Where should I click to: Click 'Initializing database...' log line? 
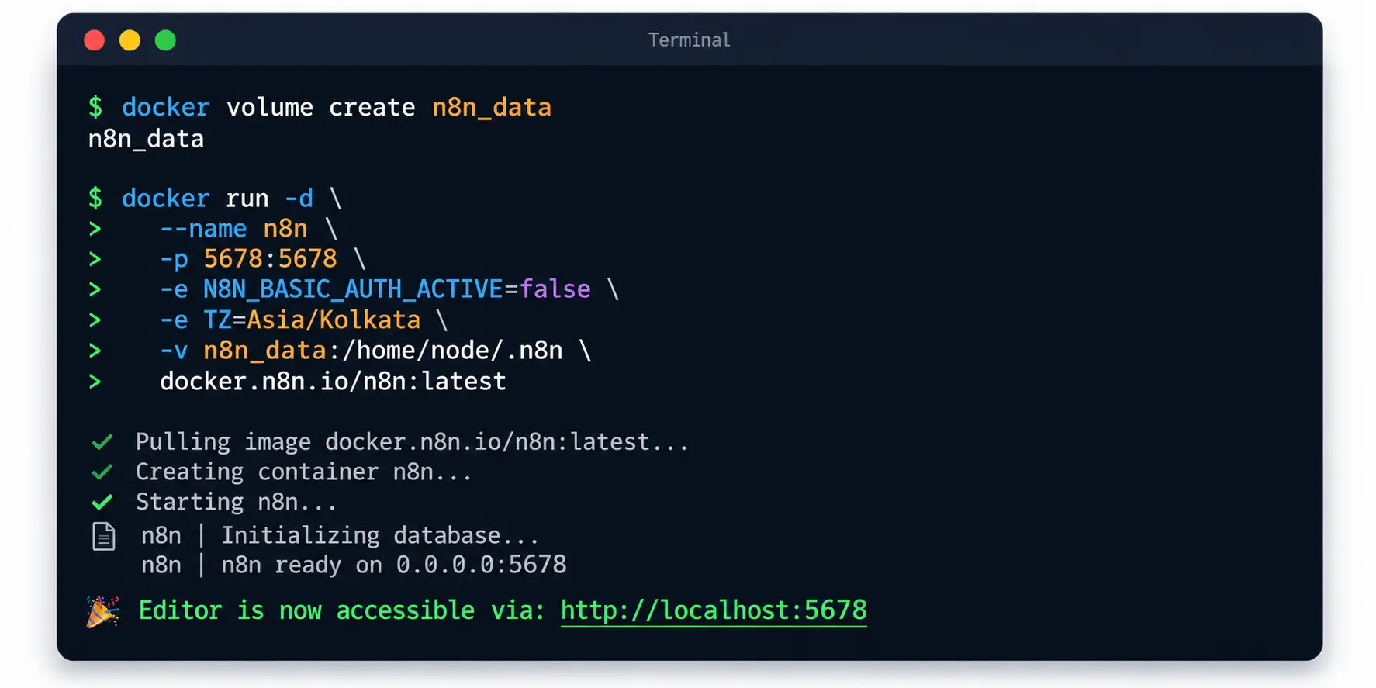(380, 535)
